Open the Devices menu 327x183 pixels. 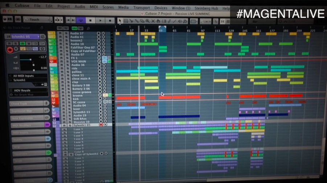[x=160, y=8]
